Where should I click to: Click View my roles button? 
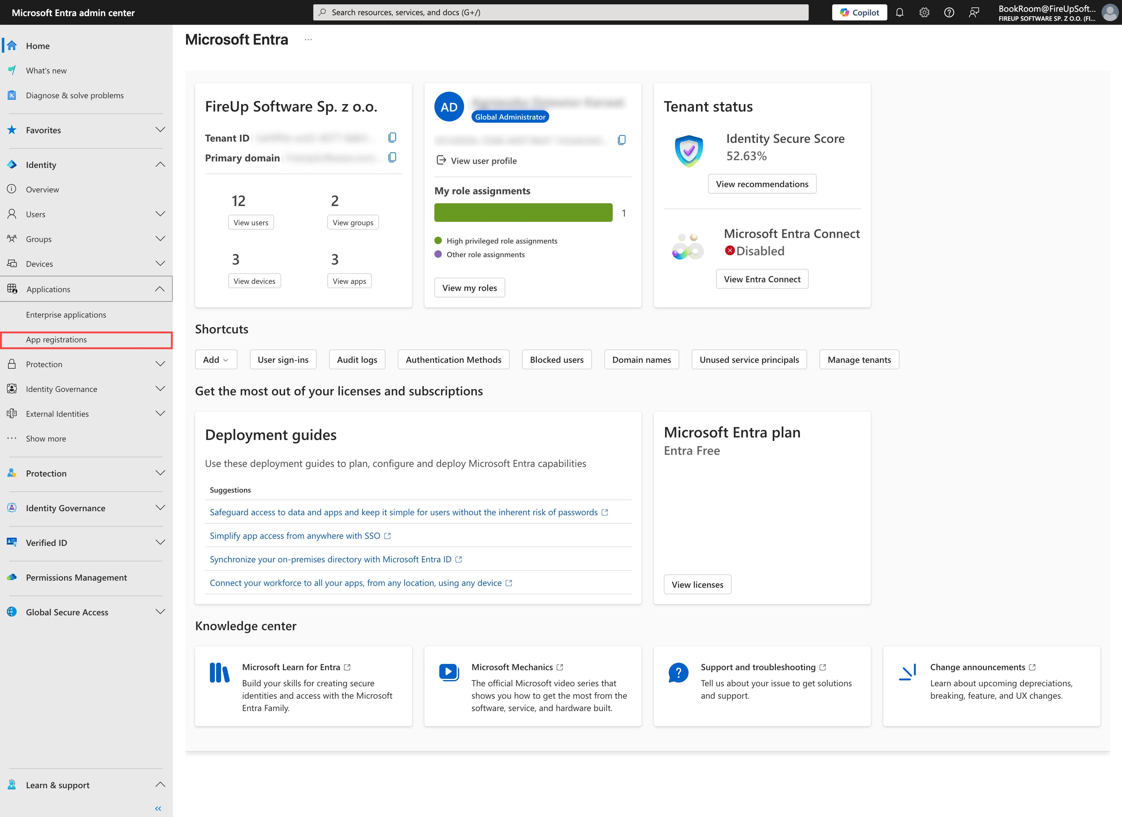coord(469,288)
